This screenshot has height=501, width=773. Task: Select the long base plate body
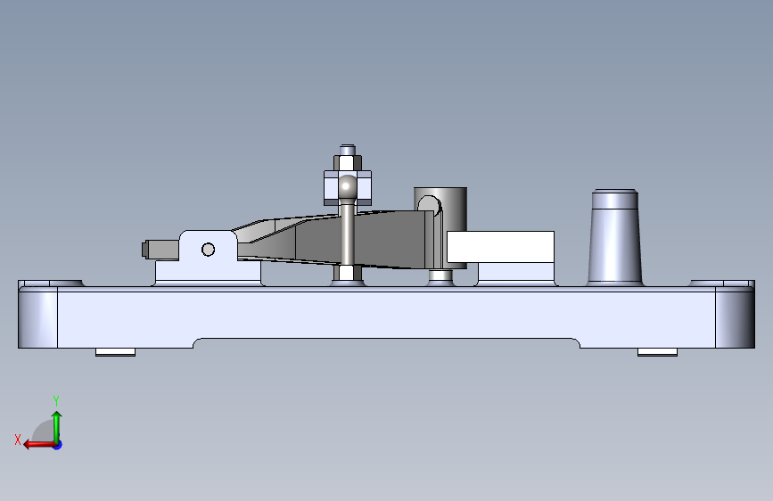(387, 316)
